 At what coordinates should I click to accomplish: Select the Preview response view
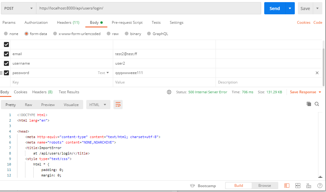pyautogui.click(x=48, y=105)
